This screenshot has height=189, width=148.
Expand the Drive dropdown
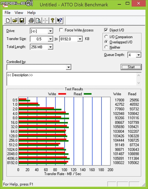pyautogui.click(x=50, y=31)
